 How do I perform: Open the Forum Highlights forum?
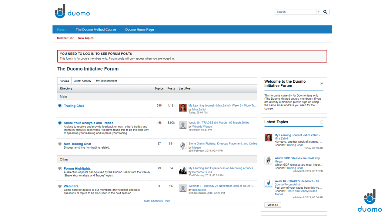[x=77, y=169]
